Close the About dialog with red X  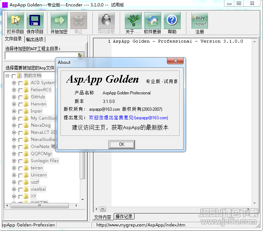coord(175,61)
